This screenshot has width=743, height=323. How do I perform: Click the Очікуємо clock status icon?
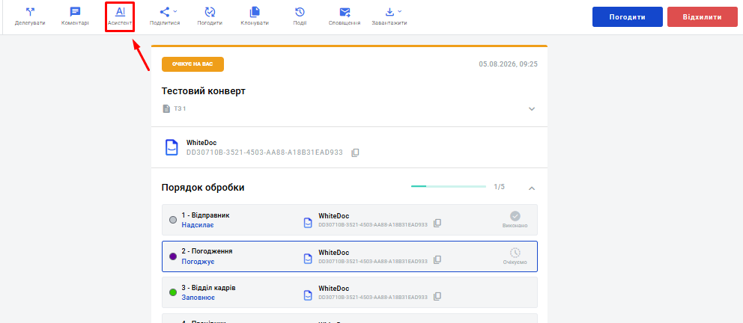[x=515, y=252]
